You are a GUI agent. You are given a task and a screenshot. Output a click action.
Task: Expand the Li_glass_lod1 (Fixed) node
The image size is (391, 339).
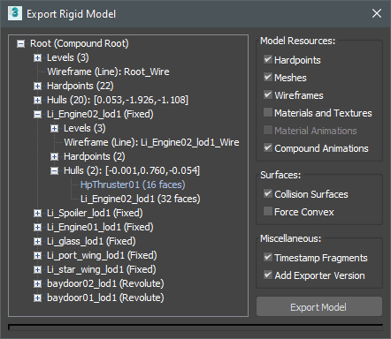pos(37,242)
